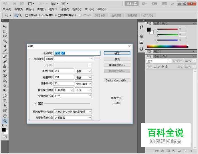Screen dimensions: 198x154
Task: Click Zoom In icon in options bar
Action: pyautogui.click(x=16, y=15)
